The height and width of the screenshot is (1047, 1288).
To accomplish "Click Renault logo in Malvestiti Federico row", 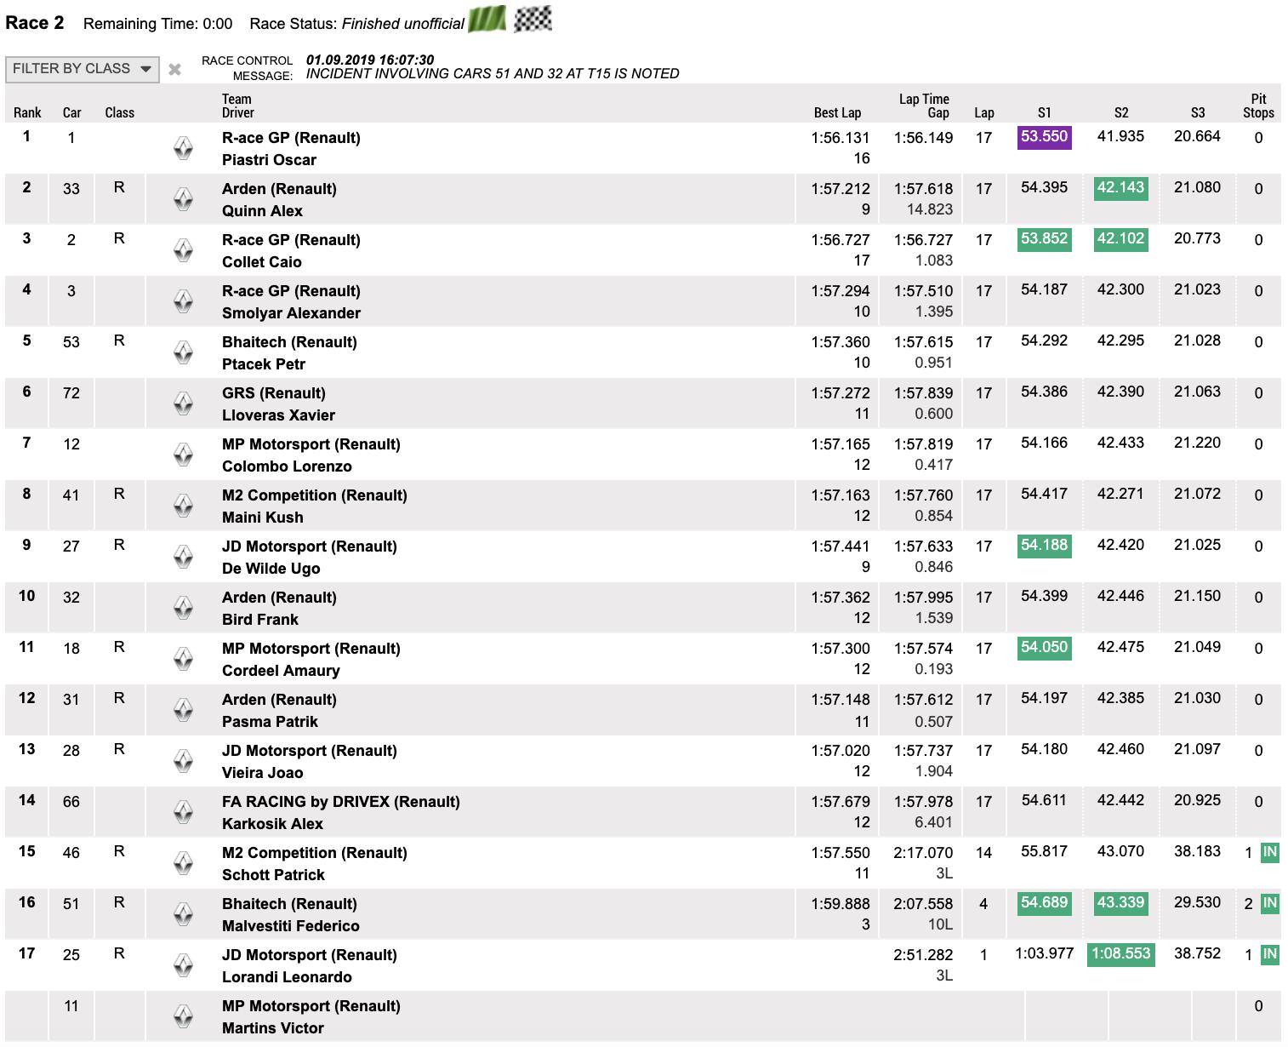I will 183,914.
